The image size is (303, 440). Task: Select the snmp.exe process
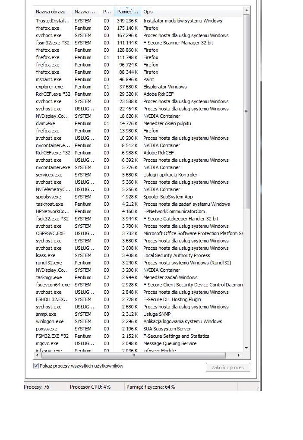point(138,314)
